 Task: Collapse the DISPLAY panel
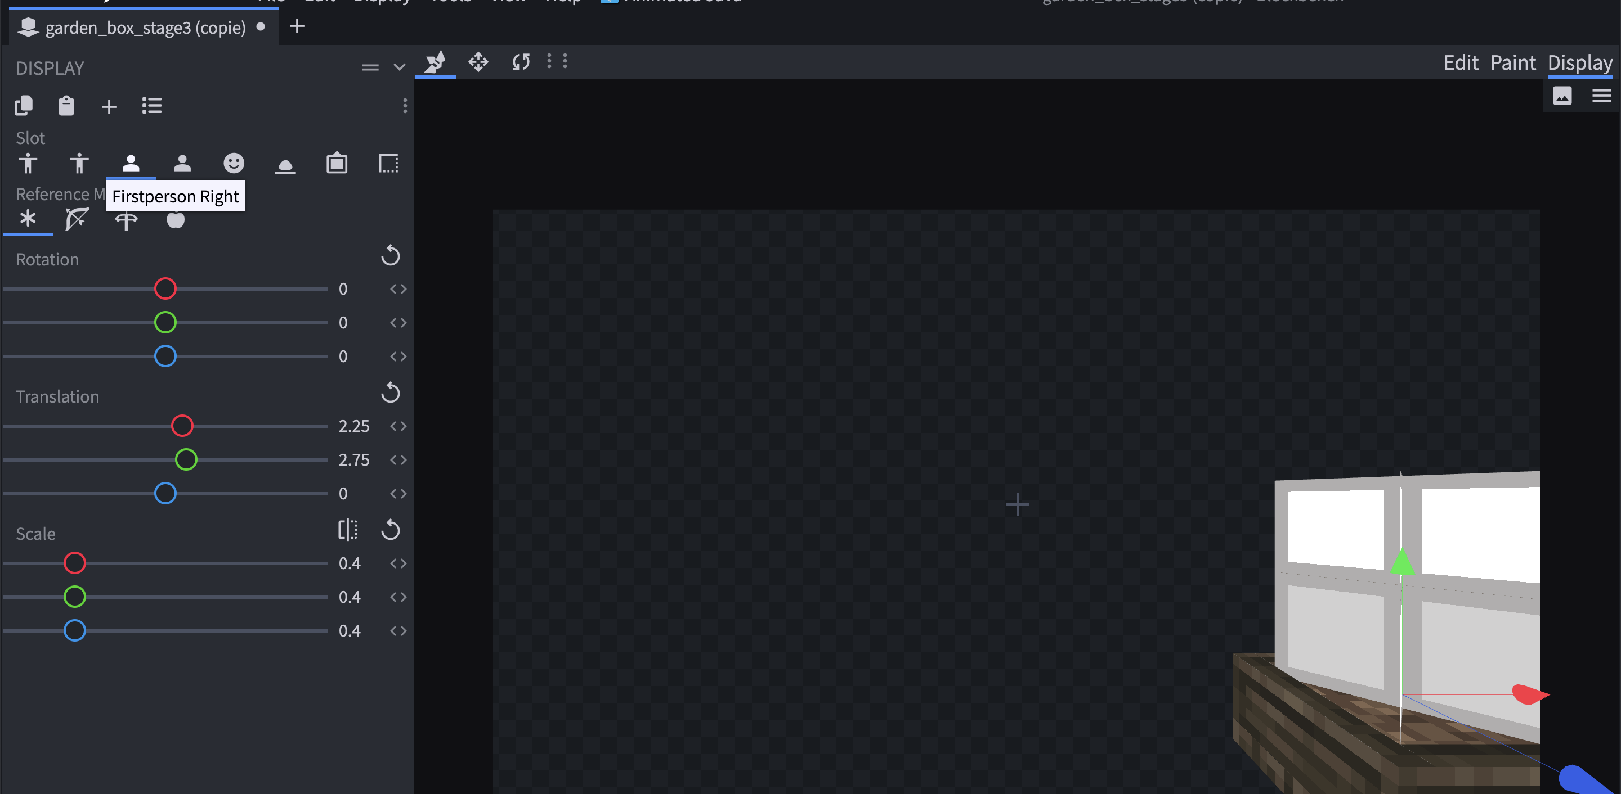[x=400, y=67]
